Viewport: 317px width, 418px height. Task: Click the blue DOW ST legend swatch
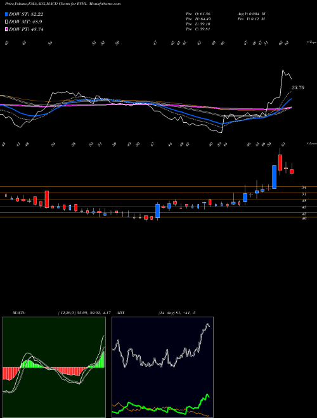[6, 14]
